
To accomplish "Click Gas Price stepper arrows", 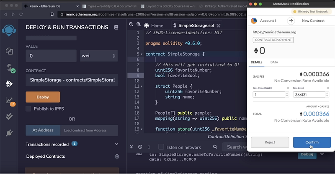I will click(x=287, y=95).
